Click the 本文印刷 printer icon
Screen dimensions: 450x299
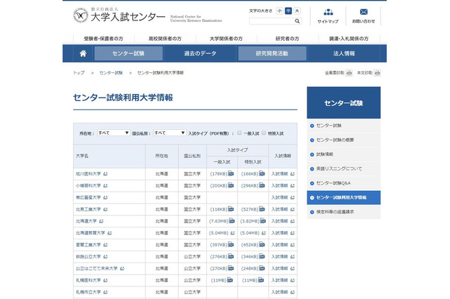tap(378, 73)
